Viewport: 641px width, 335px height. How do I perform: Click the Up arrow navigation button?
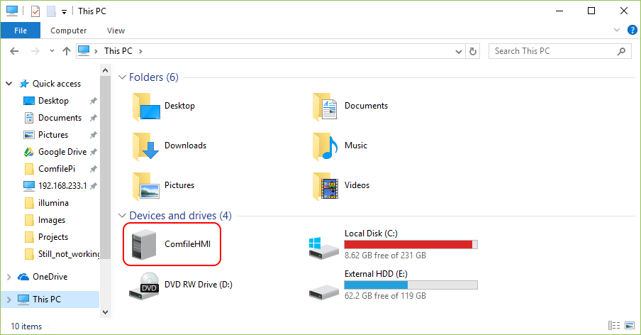(x=67, y=51)
